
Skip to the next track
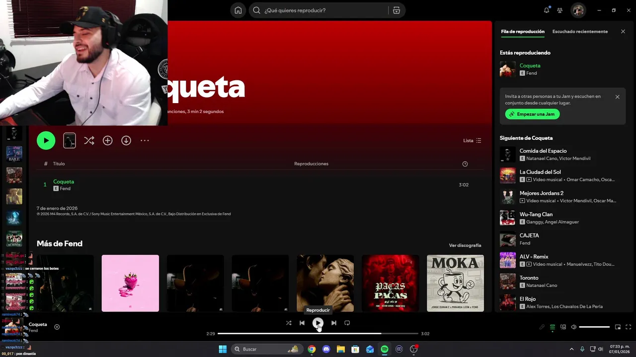[x=334, y=323]
